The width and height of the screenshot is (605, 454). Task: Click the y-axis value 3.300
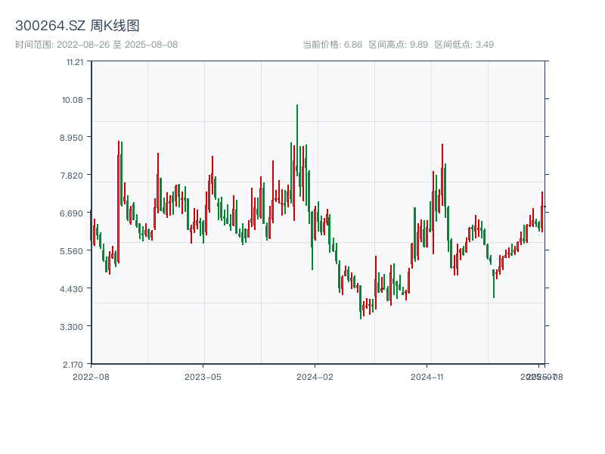(71, 327)
